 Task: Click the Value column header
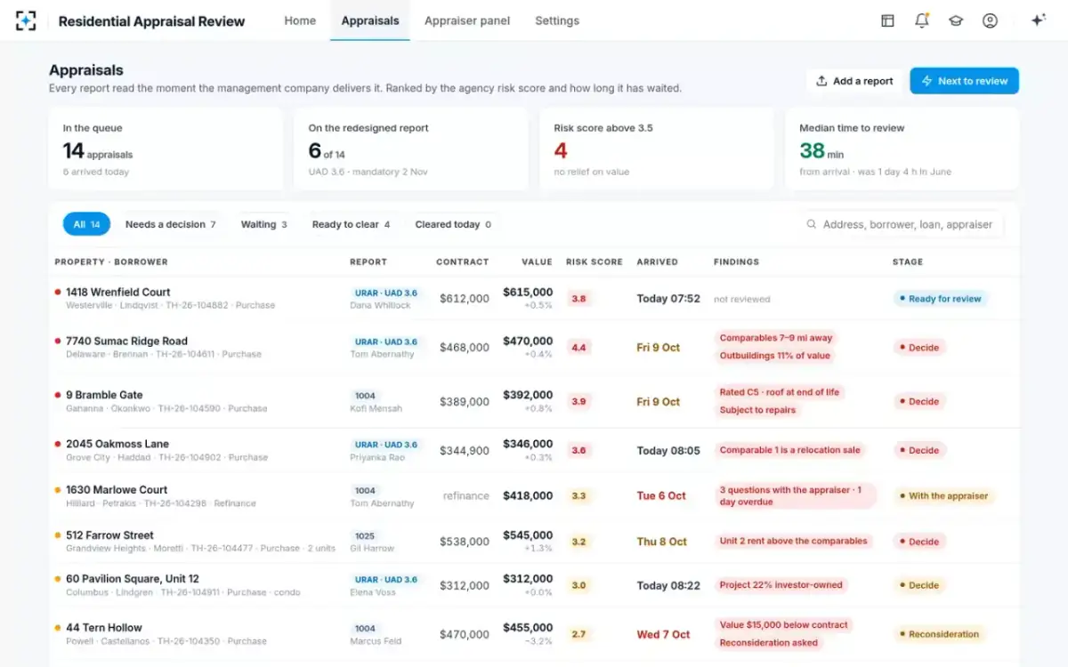tap(538, 262)
